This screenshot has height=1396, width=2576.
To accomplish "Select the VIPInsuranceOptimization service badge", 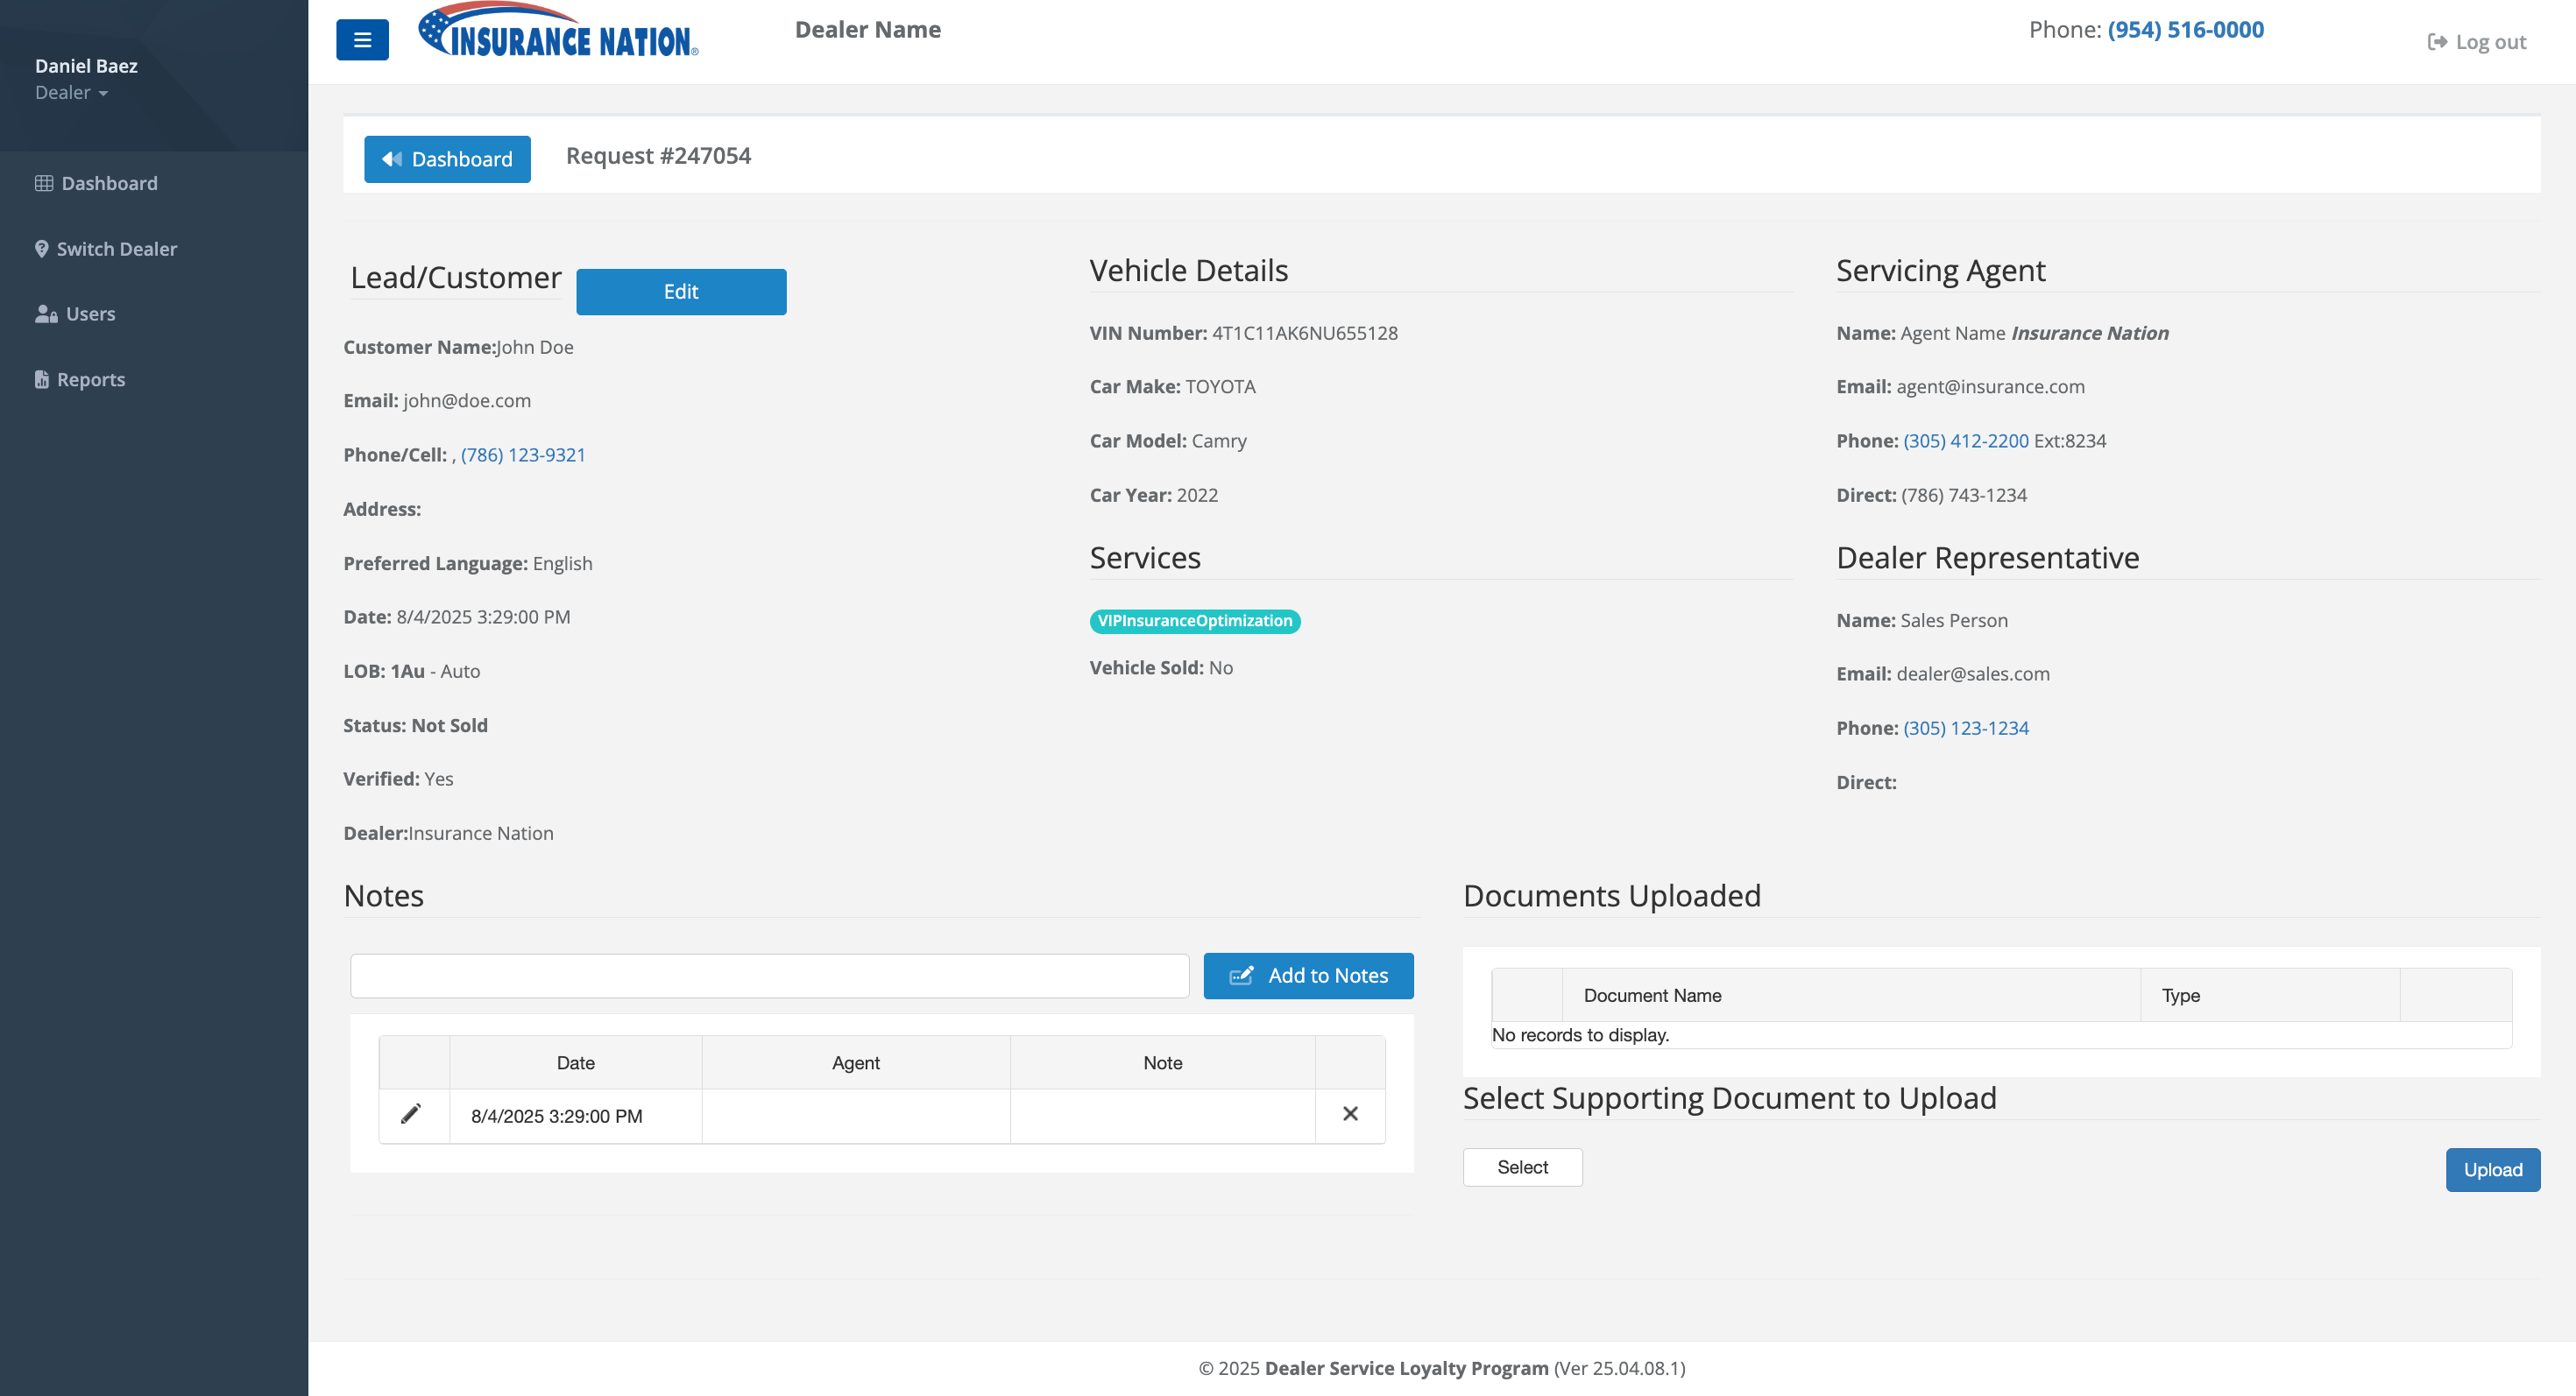I will pos(1195,621).
